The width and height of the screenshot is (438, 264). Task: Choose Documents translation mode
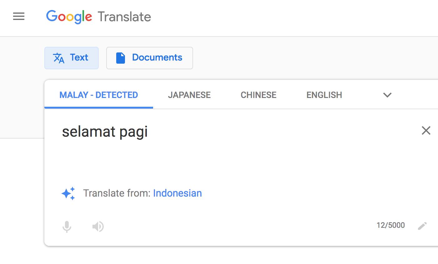150,58
